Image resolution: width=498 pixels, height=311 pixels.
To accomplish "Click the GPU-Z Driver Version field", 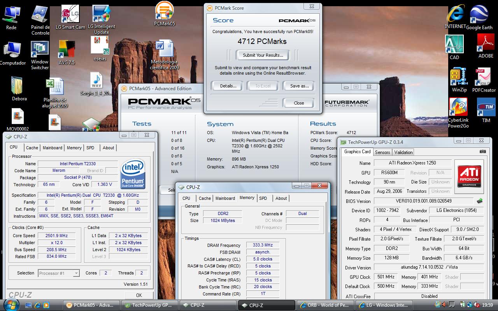I will coord(430,267).
